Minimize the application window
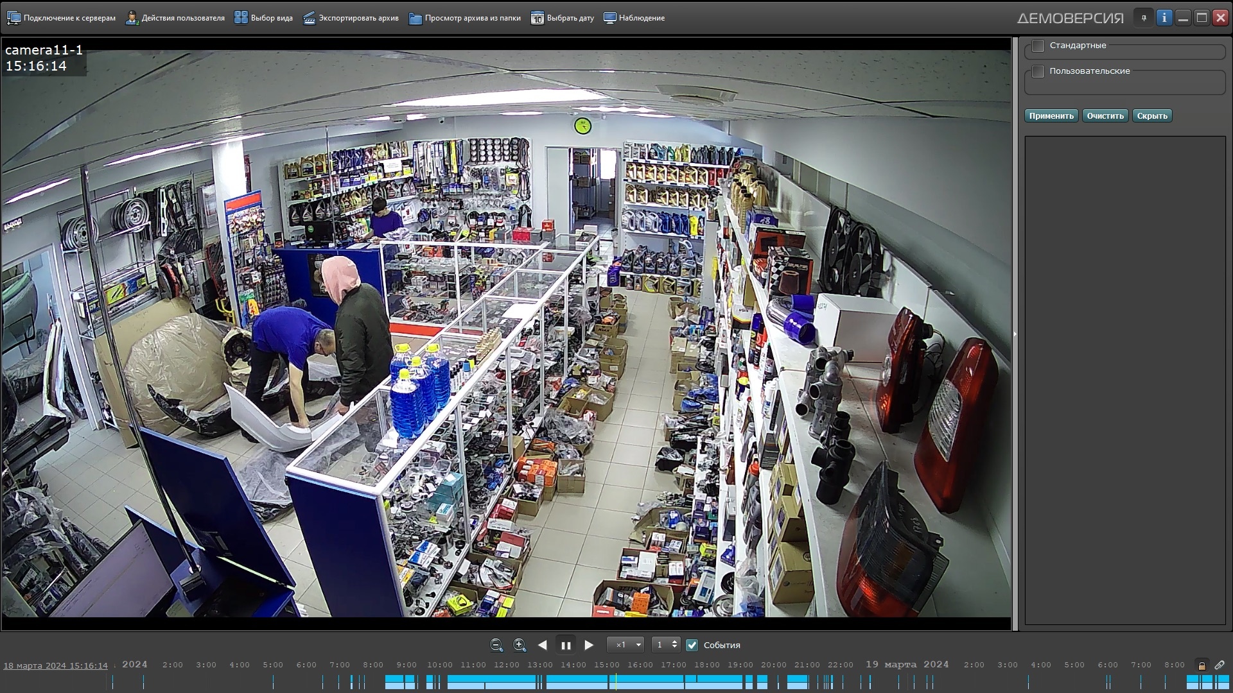 point(1183,18)
